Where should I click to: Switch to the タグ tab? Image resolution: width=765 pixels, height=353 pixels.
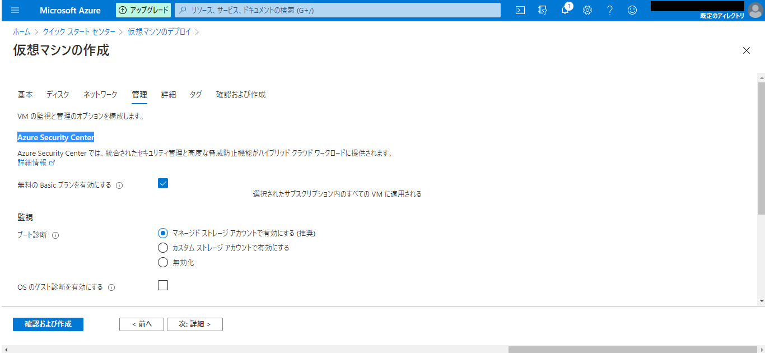(x=195, y=95)
